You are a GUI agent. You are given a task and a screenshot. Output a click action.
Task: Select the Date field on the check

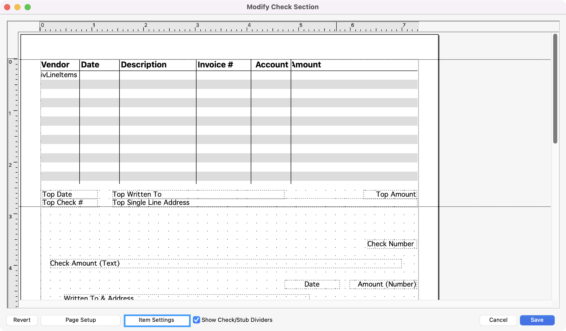312,284
